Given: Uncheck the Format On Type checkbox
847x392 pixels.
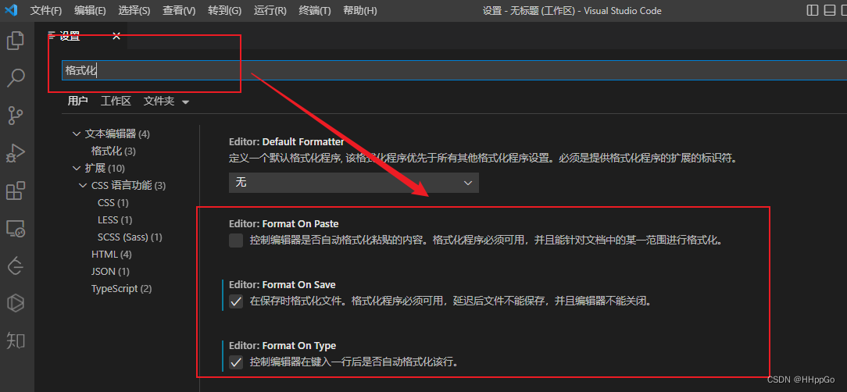Looking at the screenshot, I should tap(236, 362).
